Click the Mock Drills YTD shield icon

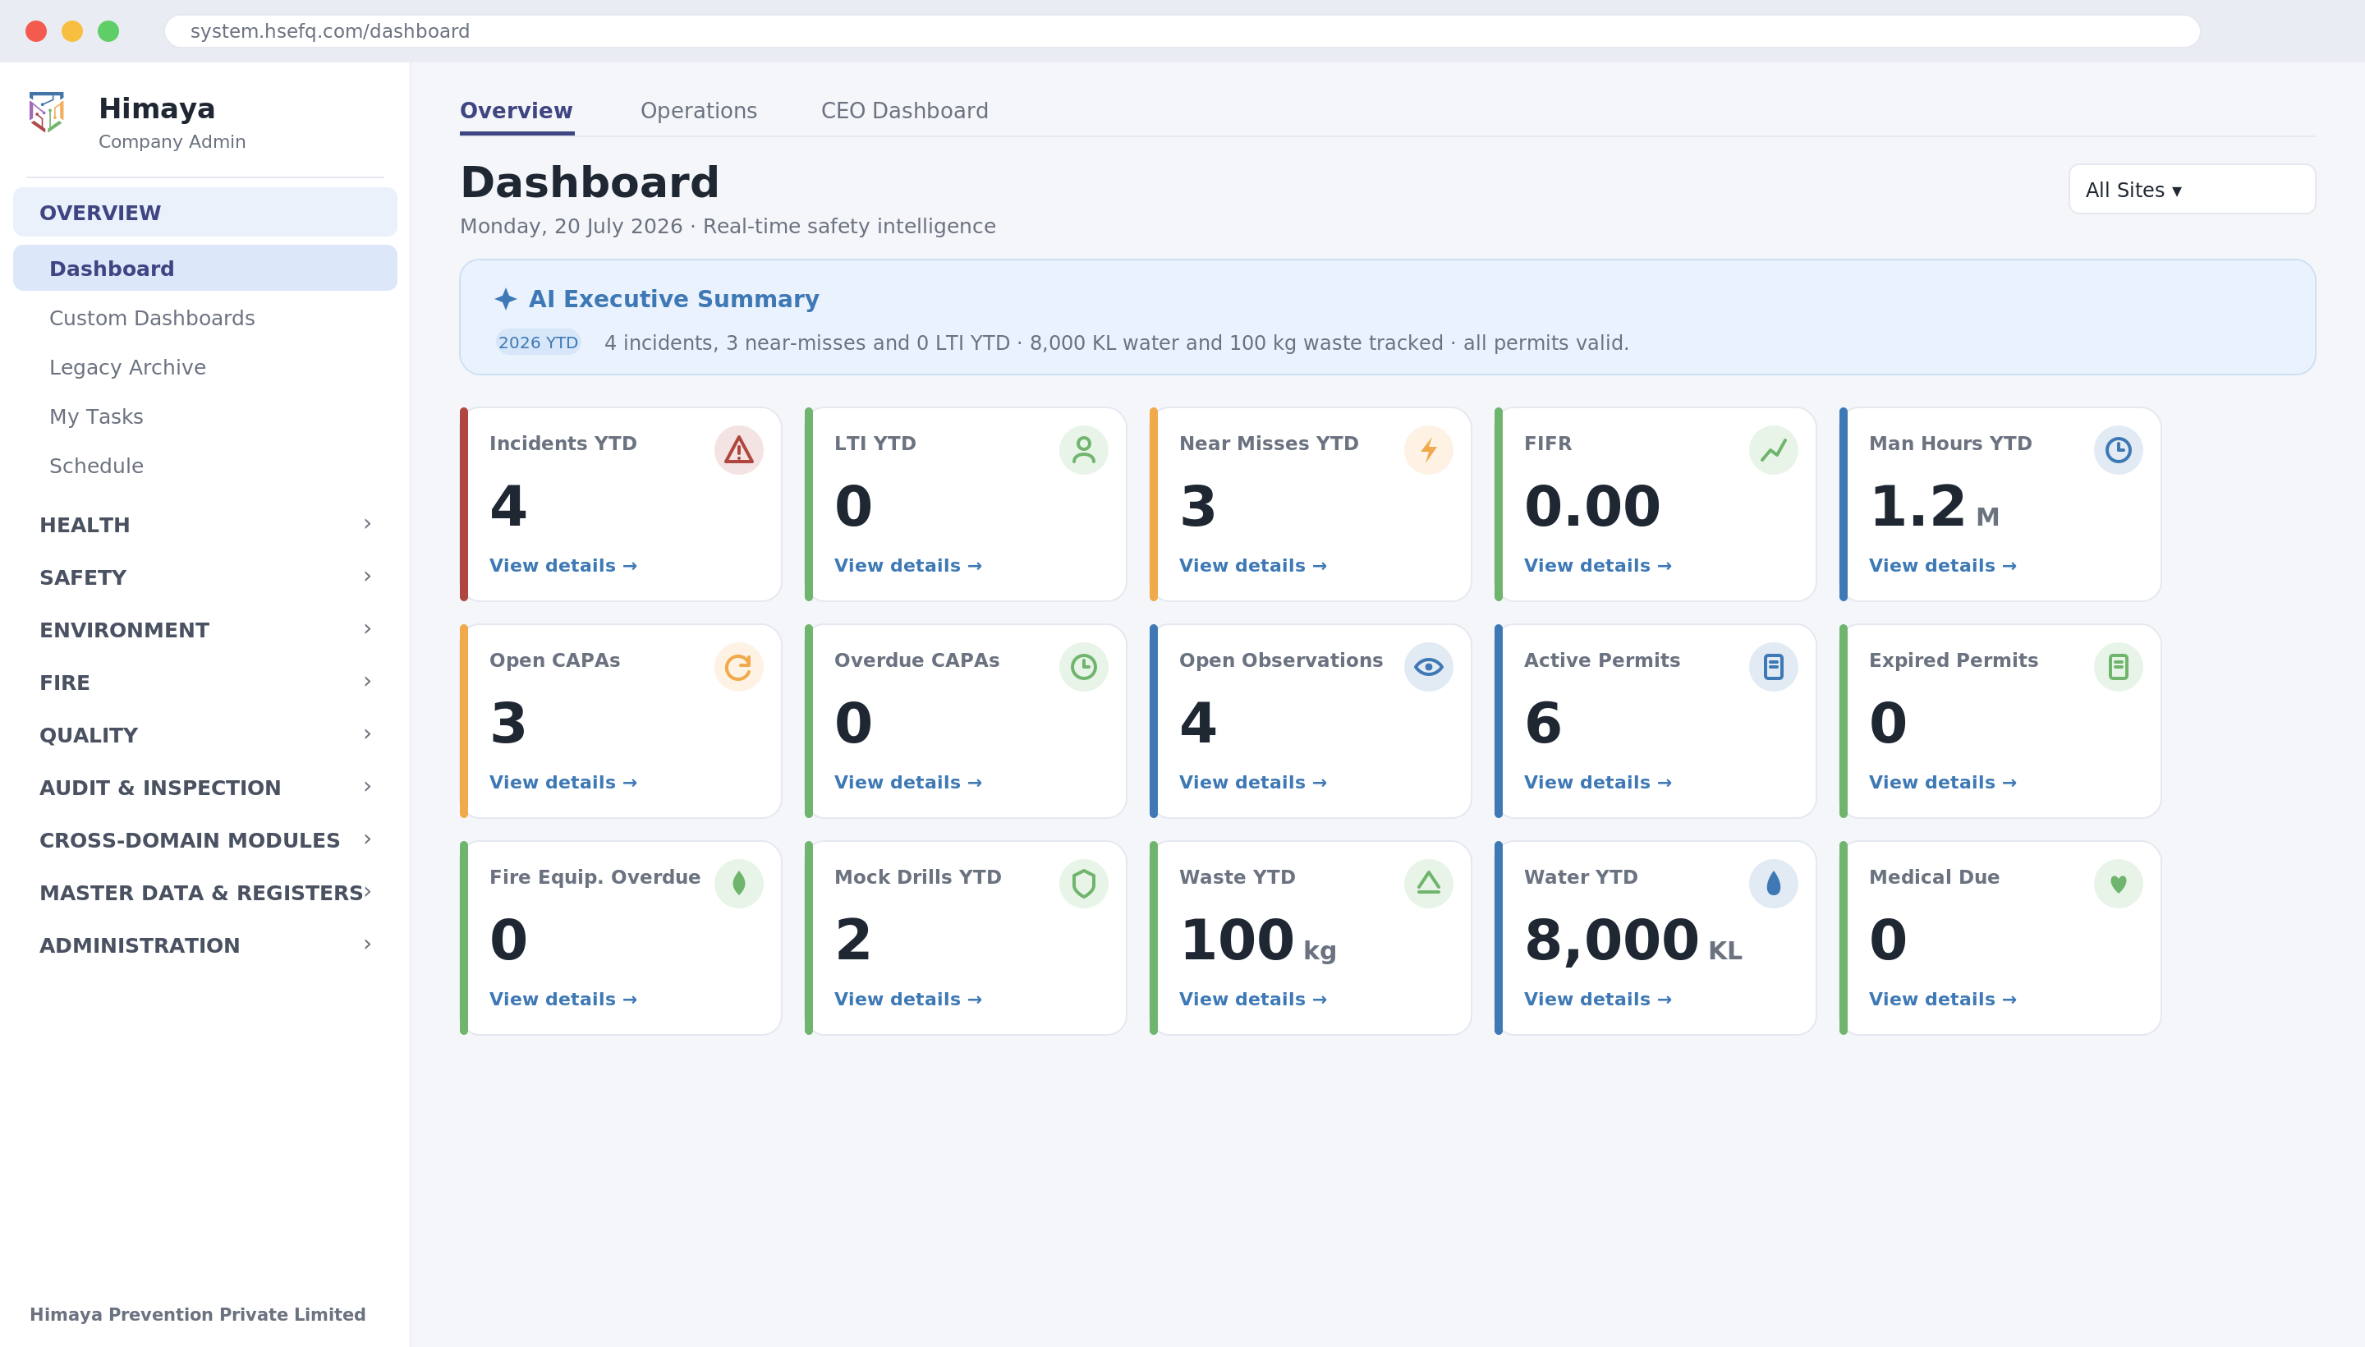click(1083, 884)
